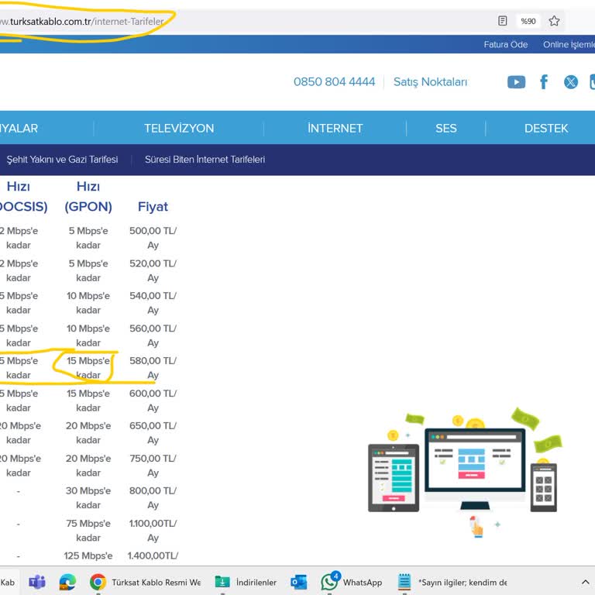Viewport: 595px width, 595px height.
Task: Click the 75 Mbps'e kadar GPON cell
Action: (x=88, y=530)
